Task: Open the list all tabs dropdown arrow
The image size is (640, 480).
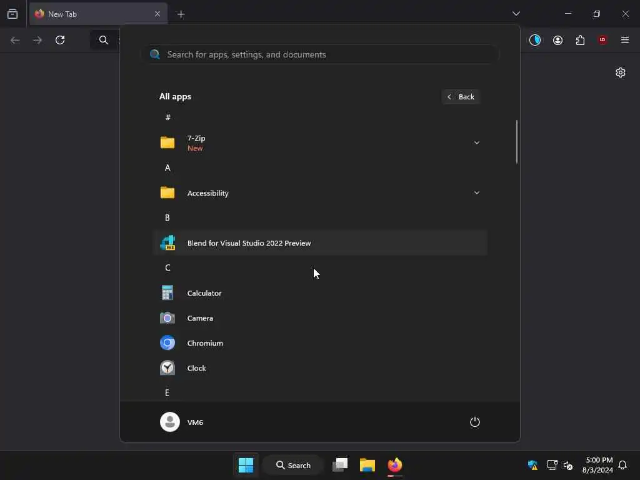Action: click(516, 14)
